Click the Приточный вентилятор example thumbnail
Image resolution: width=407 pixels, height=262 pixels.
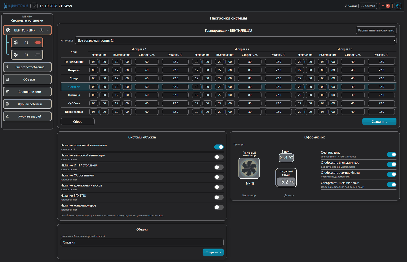[249, 168]
